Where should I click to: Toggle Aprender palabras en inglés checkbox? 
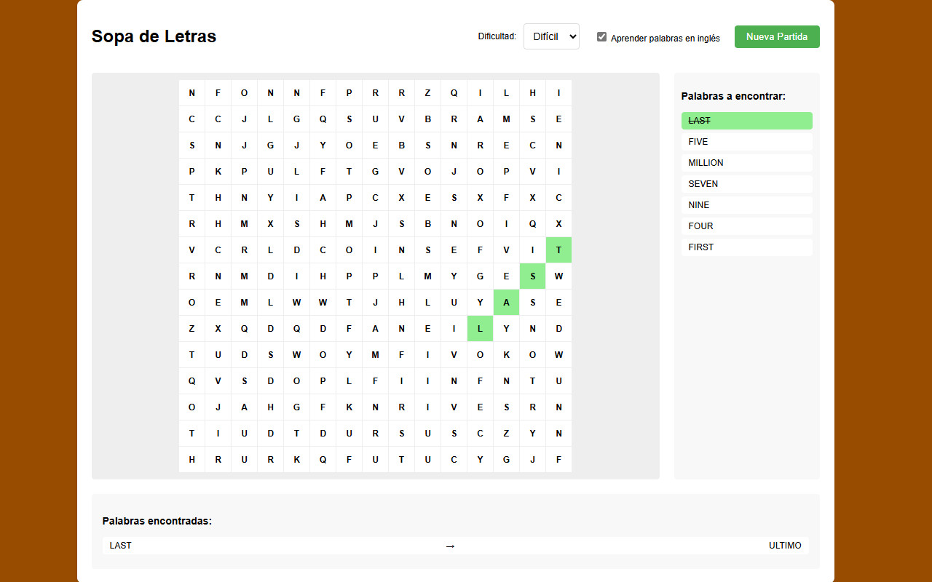(x=601, y=37)
